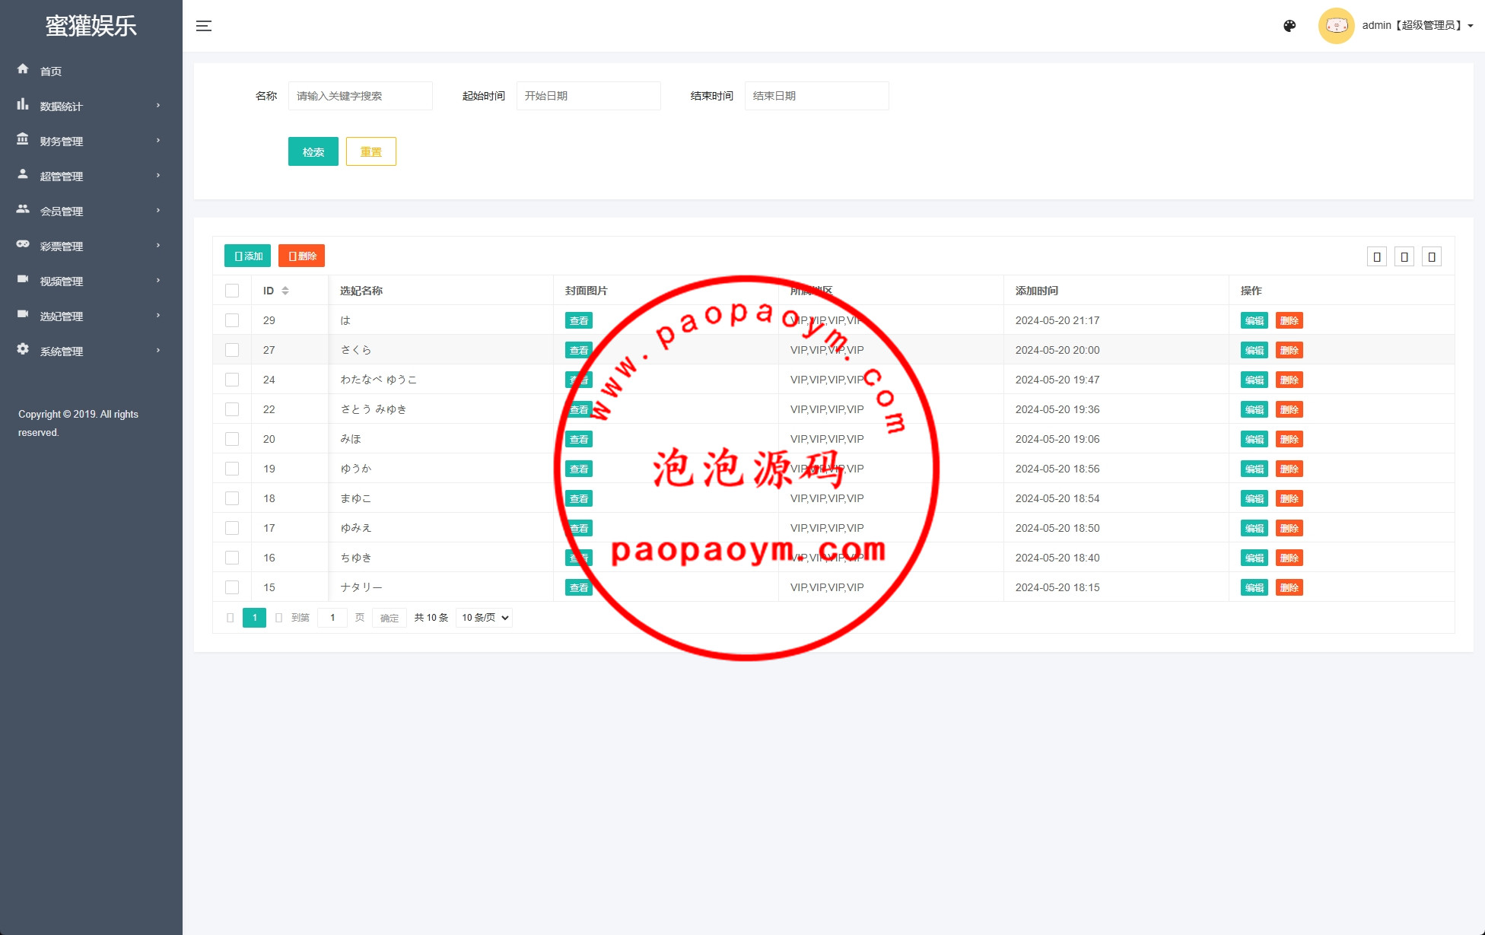The height and width of the screenshot is (935, 1485).
Task: Click the home icon beside 首页
Action: click(23, 69)
